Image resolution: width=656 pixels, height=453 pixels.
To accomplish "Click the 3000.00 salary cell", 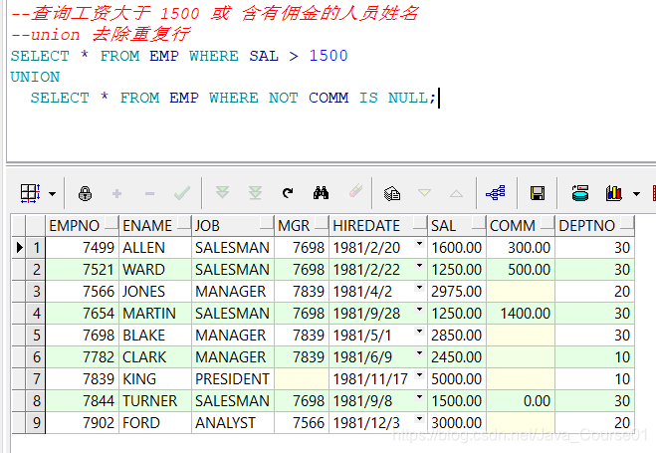I will click(457, 422).
